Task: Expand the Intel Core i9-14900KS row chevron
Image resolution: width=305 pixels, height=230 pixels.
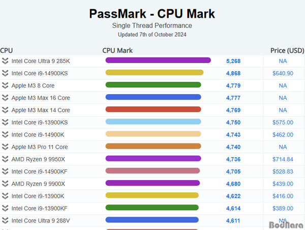Action: 5,73
